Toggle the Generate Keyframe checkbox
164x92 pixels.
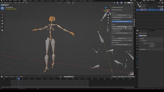tap(112, 10)
